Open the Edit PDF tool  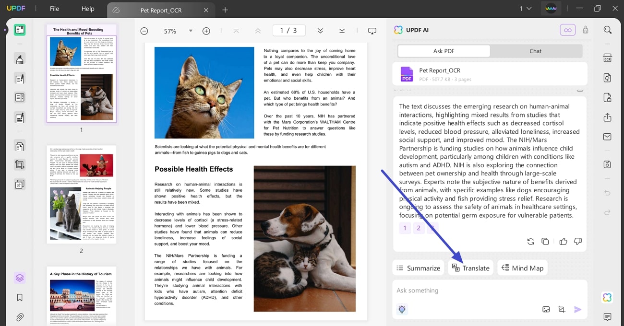click(19, 78)
